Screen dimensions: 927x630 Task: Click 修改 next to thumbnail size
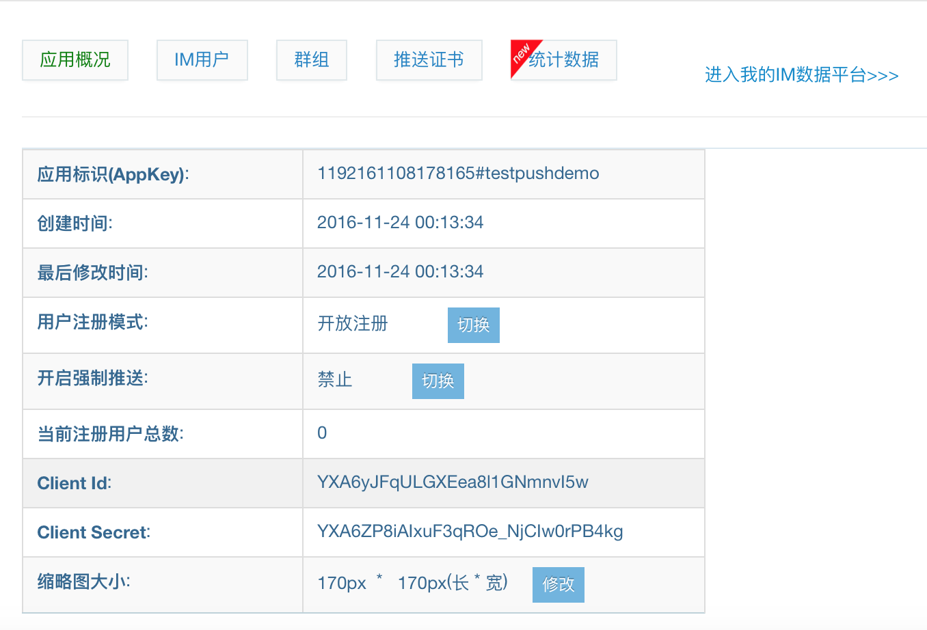pyautogui.click(x=558, y=585)
